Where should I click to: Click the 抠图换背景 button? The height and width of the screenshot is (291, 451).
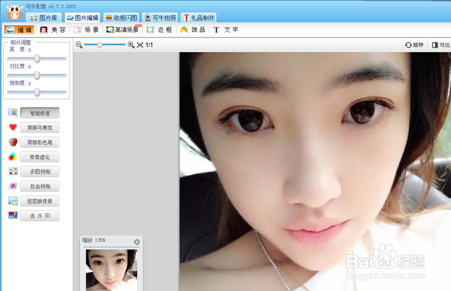point(40,201)
